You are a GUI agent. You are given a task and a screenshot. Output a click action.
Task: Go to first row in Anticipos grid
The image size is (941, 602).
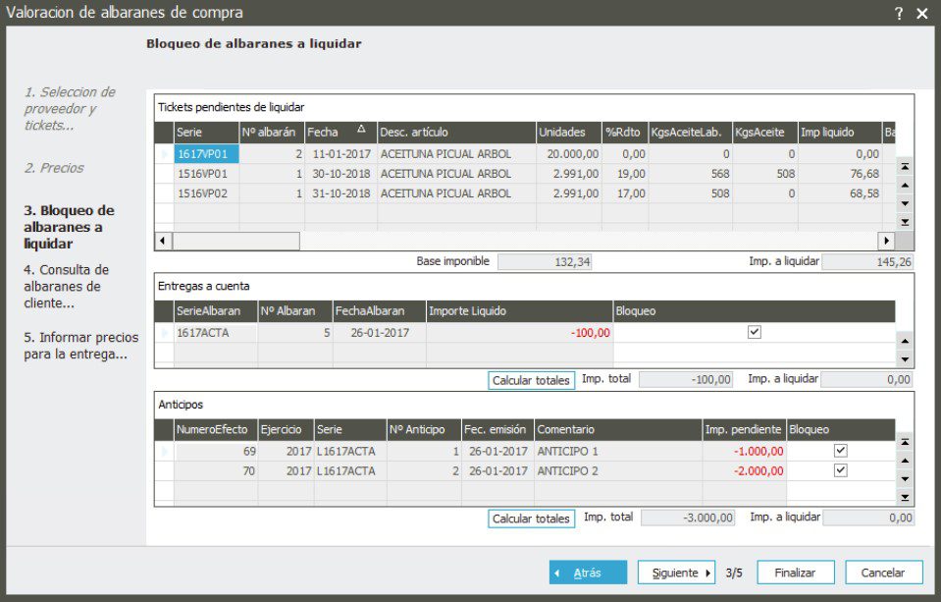(905, 443)
